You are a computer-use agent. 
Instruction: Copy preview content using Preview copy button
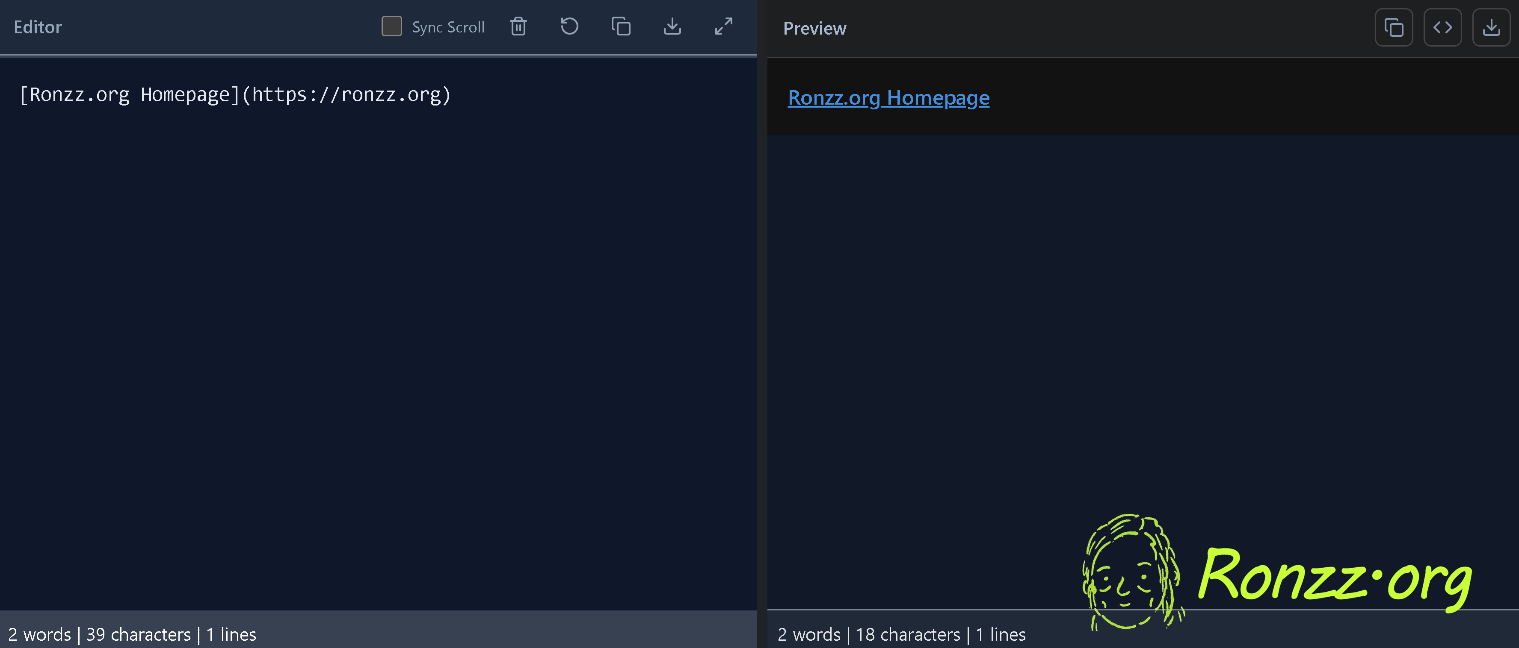tap(1393, 28)
